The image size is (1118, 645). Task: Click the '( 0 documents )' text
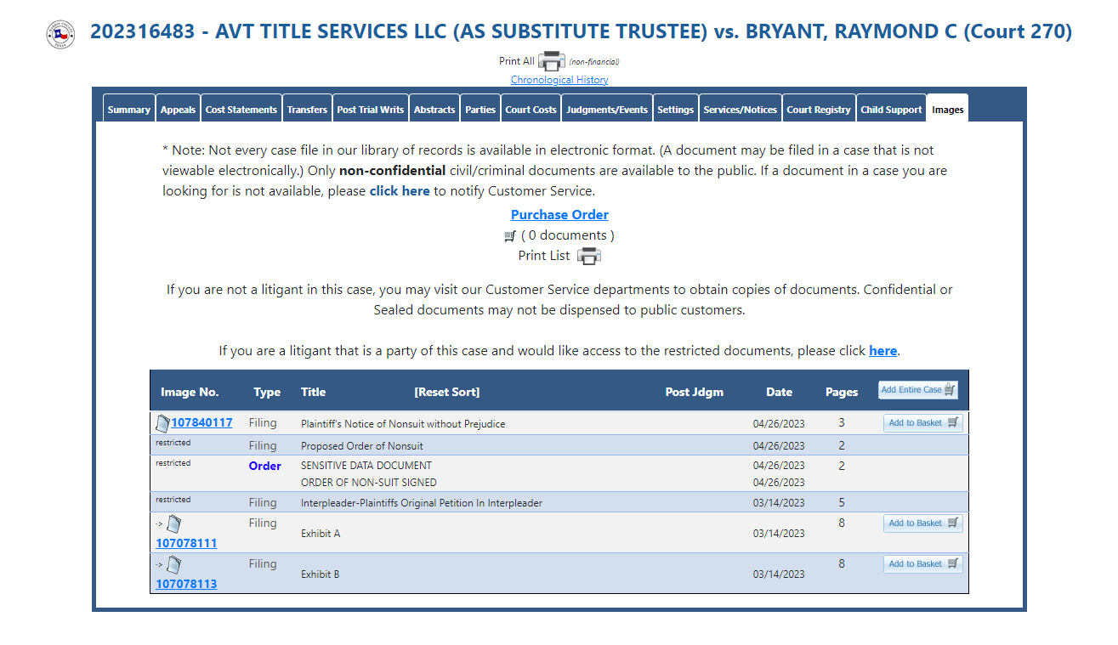[x=568, y=235]
